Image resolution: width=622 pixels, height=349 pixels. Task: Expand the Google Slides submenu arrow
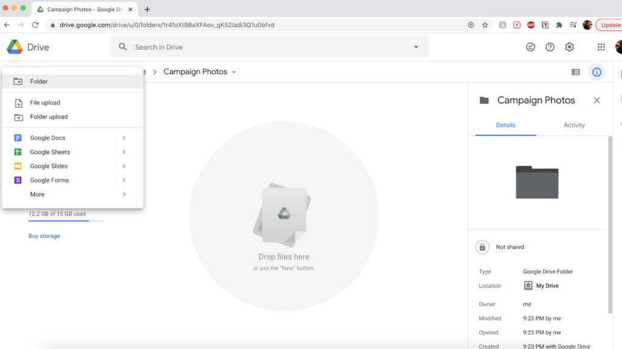click(124, 166)
